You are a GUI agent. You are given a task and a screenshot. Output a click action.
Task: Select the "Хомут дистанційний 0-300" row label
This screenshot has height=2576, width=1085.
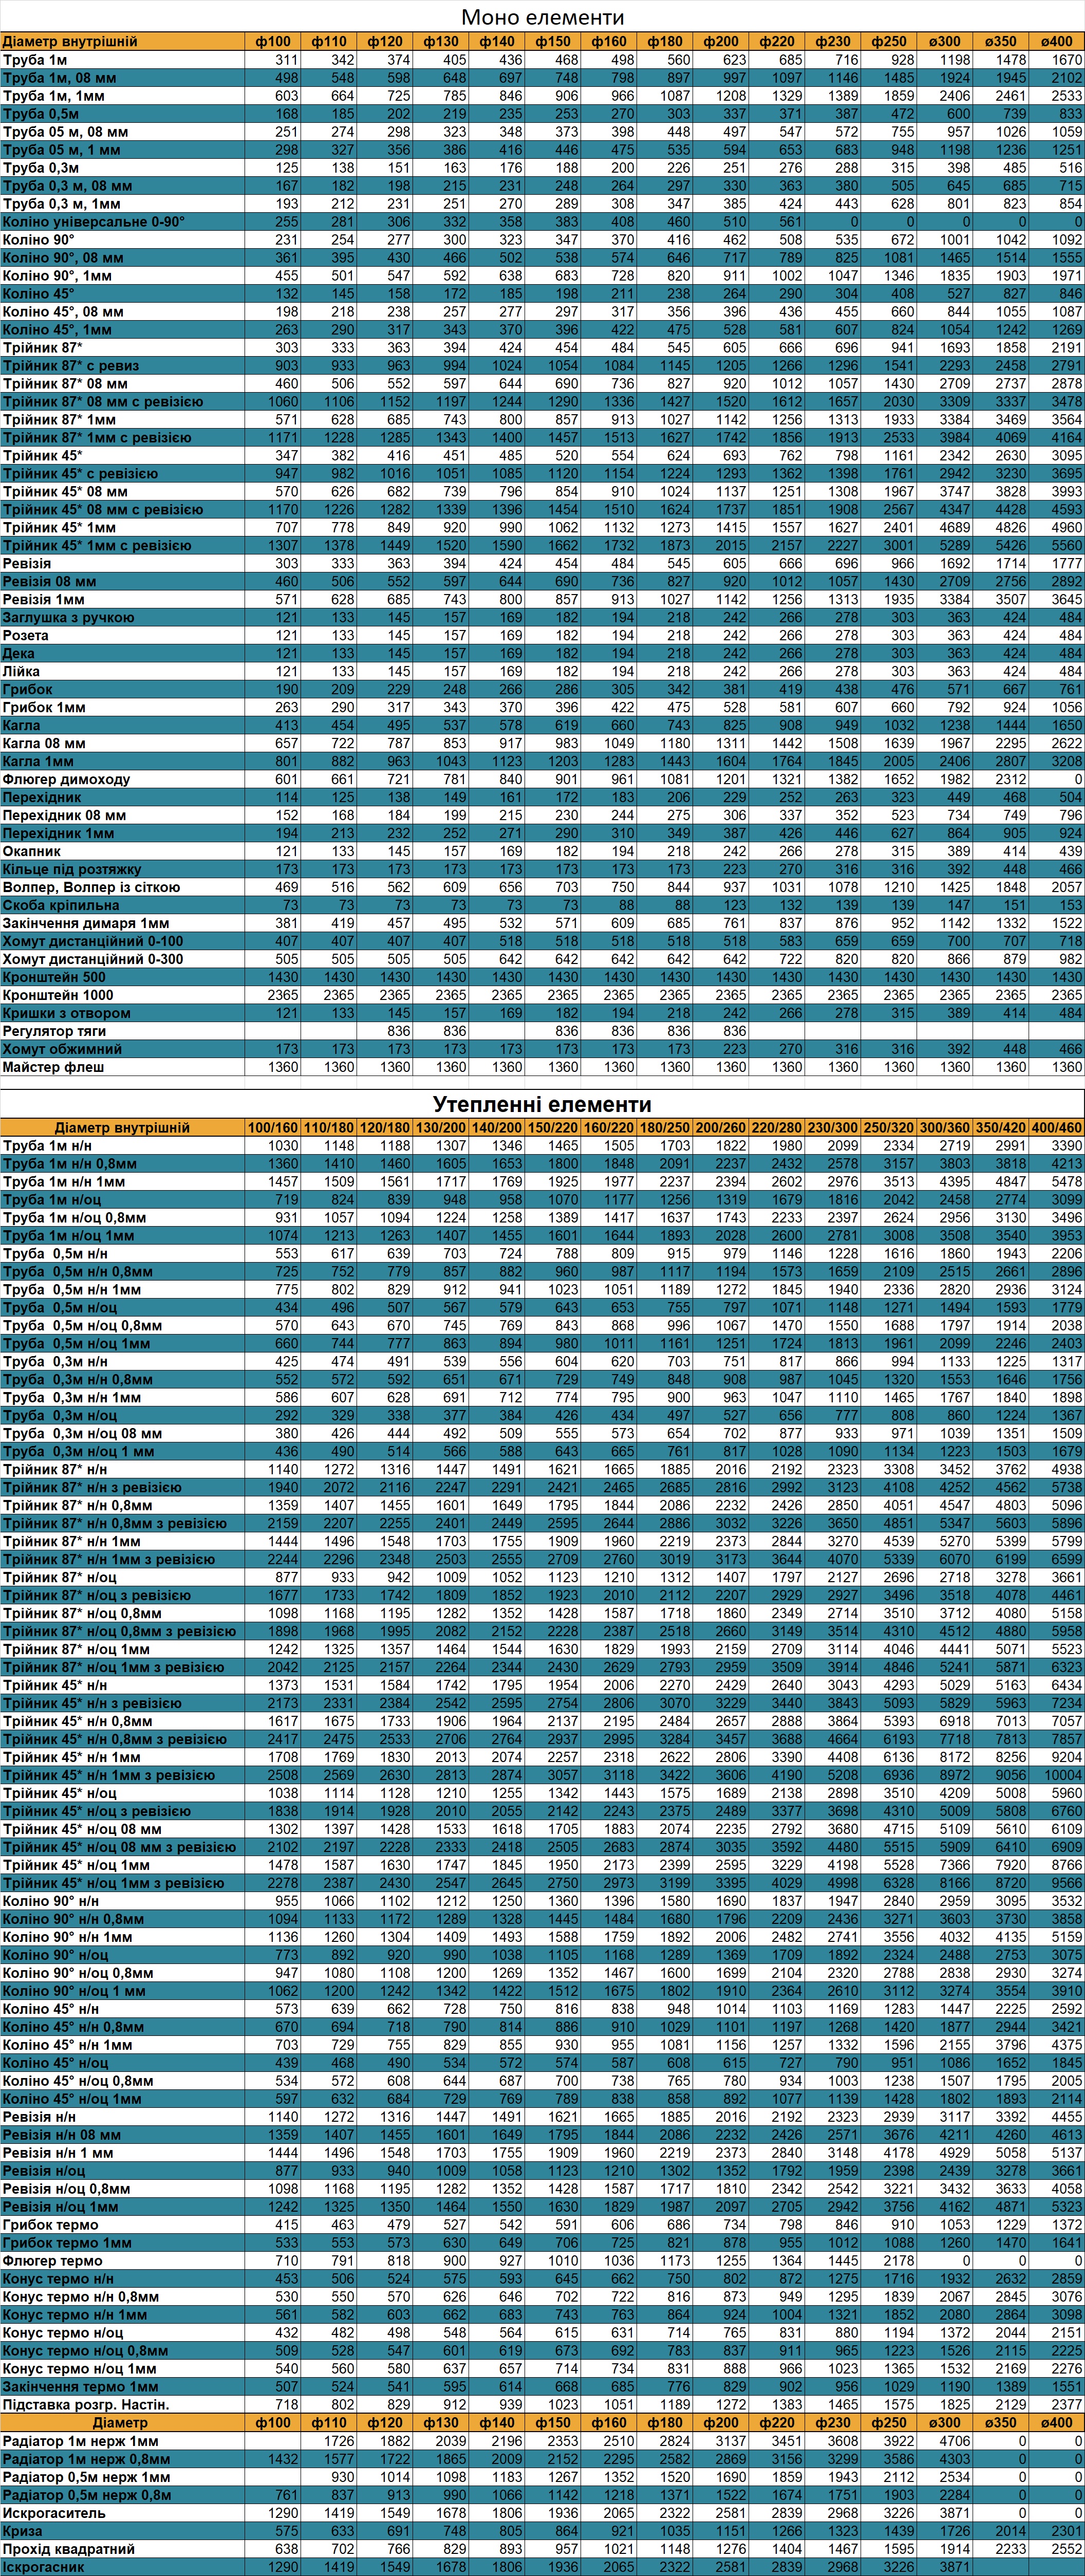(x=93, y=959)
